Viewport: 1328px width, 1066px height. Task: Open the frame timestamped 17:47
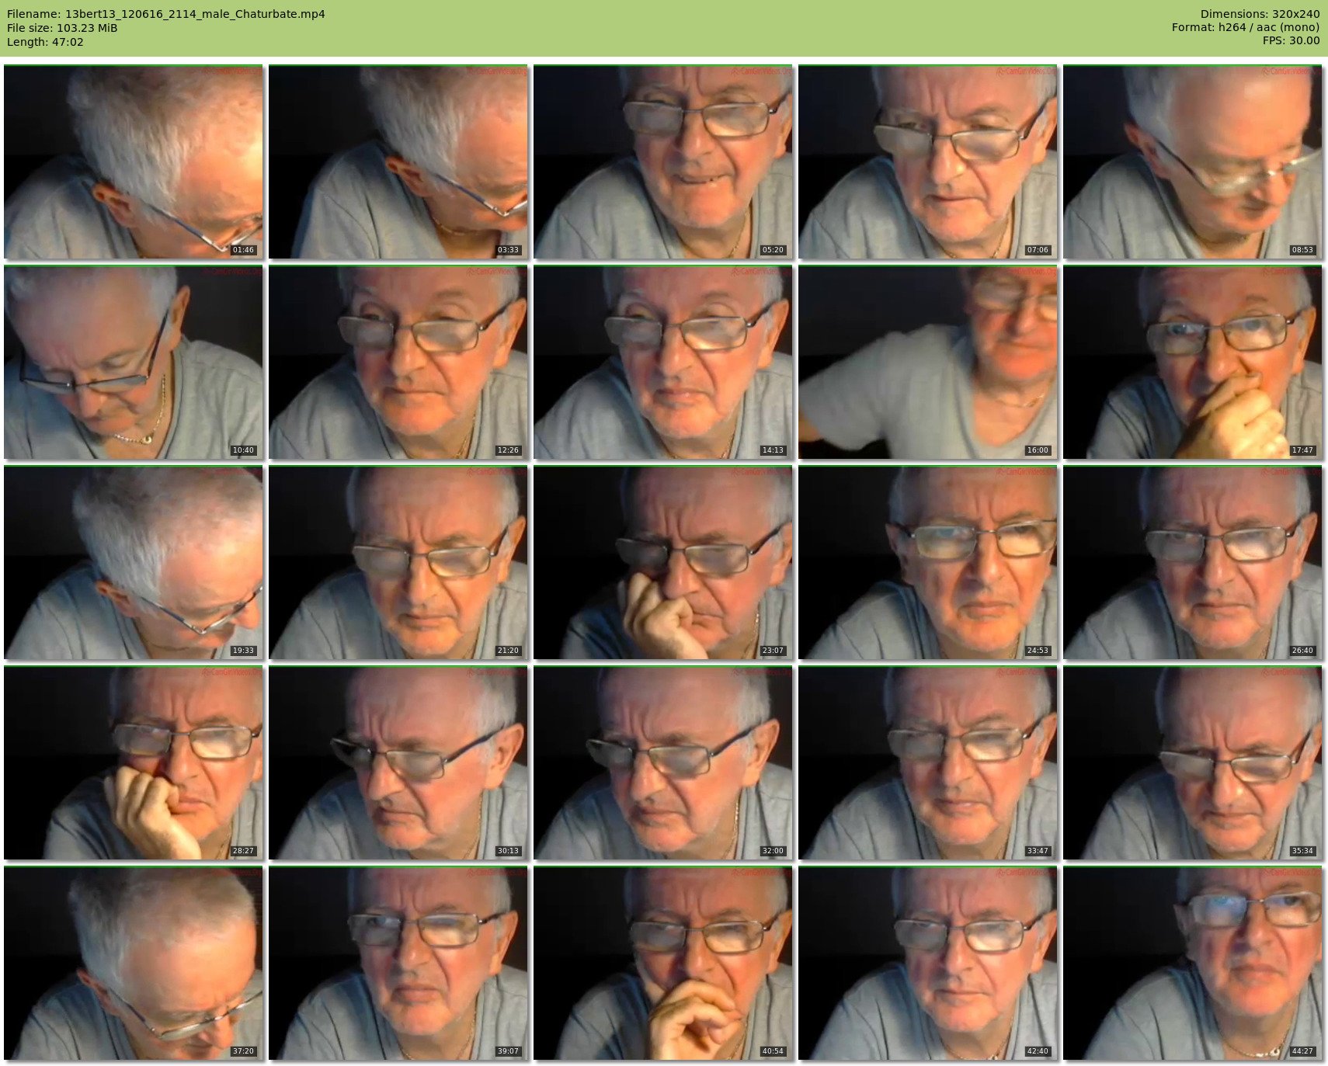coord(1193,362)
